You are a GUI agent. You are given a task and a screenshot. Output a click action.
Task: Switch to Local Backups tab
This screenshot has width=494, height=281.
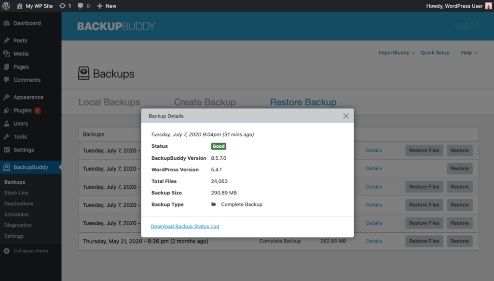point(109,102)
